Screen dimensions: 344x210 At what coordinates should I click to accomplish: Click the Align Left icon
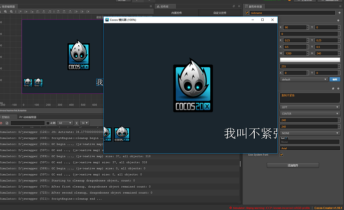tap(38, 11)
